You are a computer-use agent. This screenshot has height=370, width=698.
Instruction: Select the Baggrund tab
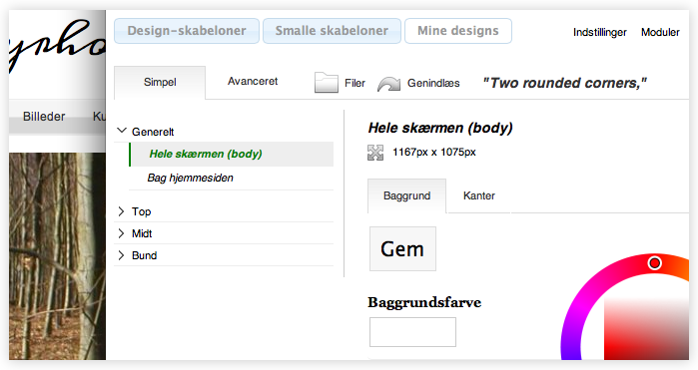[x=406, y=195]
